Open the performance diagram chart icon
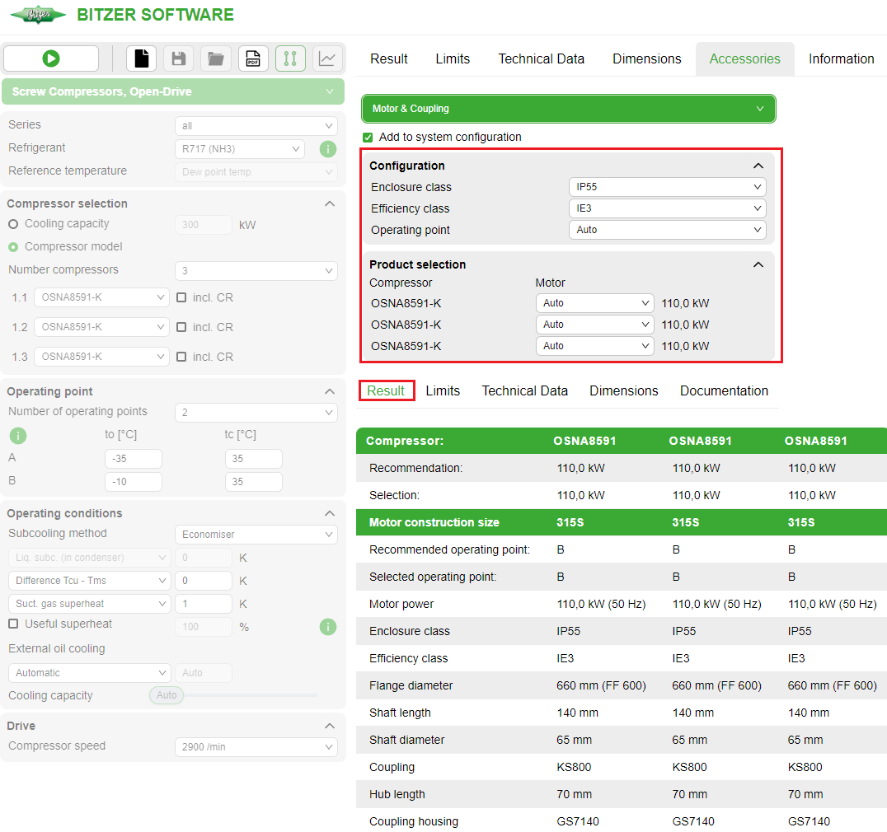Image resolution: width=887 pixels, height=832 pixels. 327,58
